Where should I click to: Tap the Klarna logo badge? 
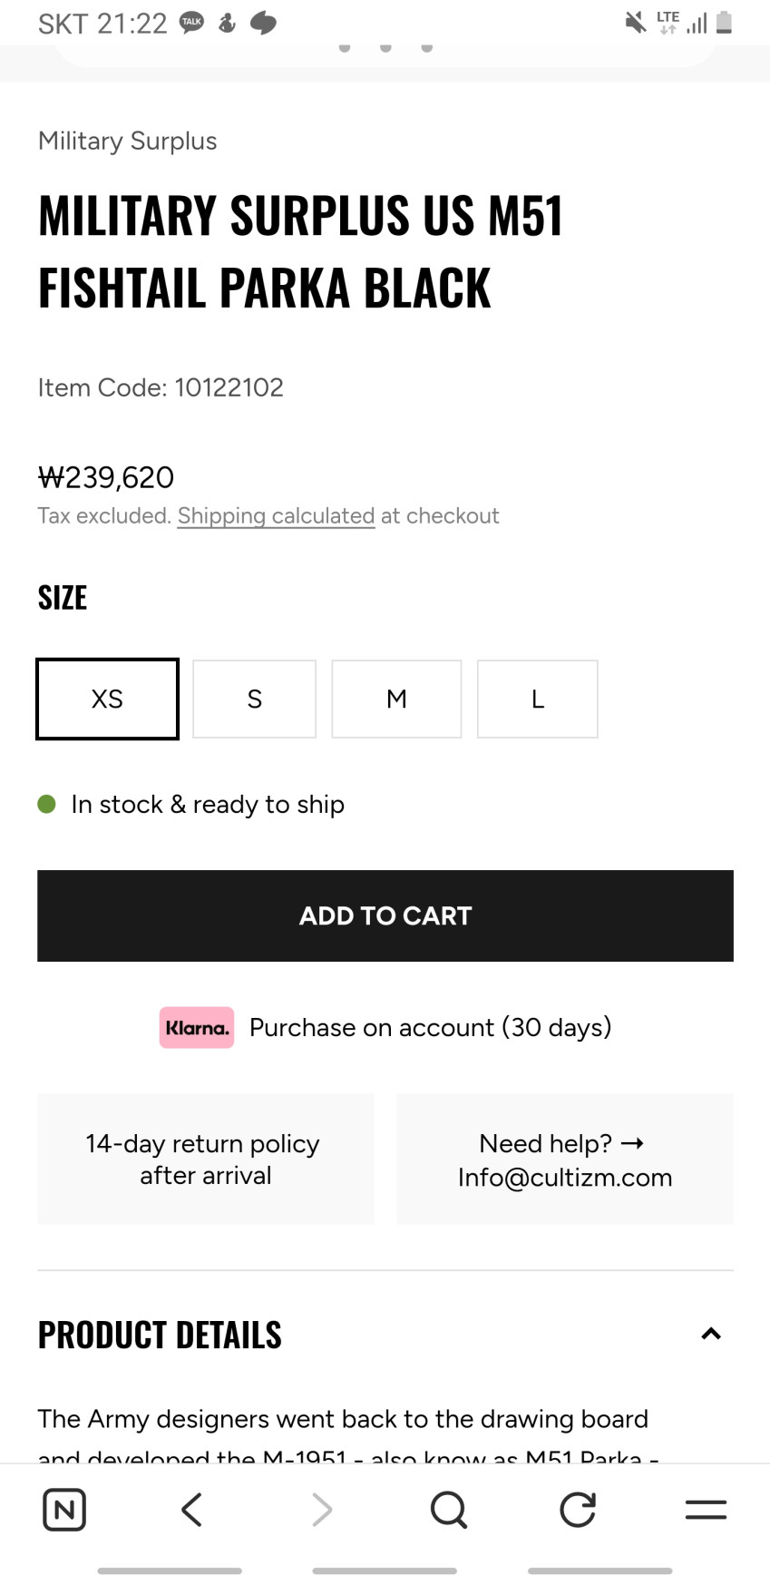point(197,1028)
